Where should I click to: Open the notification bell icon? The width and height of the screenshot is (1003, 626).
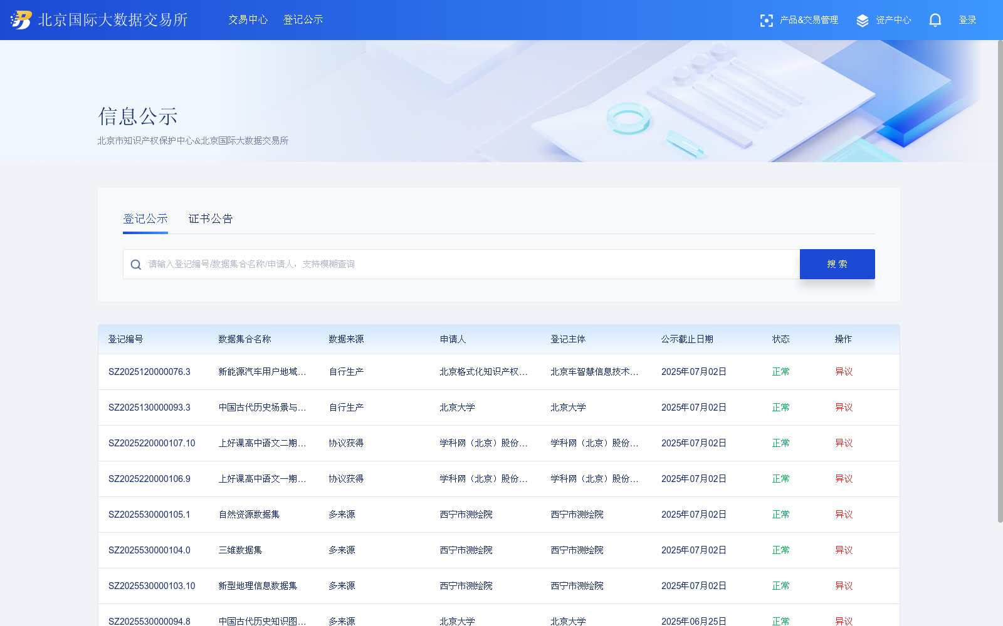(x=935, y=20)
